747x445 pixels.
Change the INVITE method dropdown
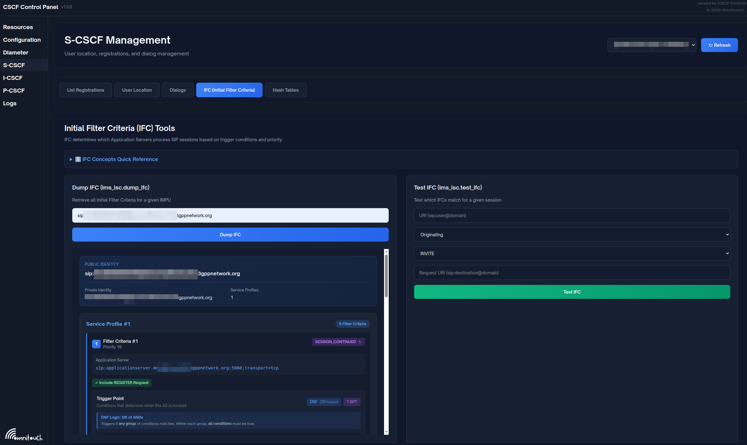572,253
